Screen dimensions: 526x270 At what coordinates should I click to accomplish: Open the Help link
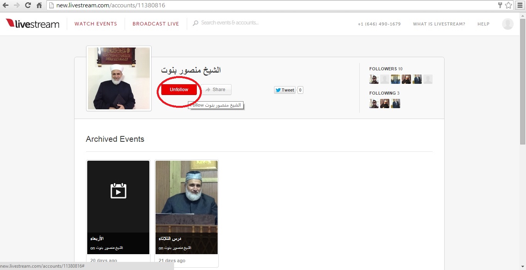(x=484, y=24)
